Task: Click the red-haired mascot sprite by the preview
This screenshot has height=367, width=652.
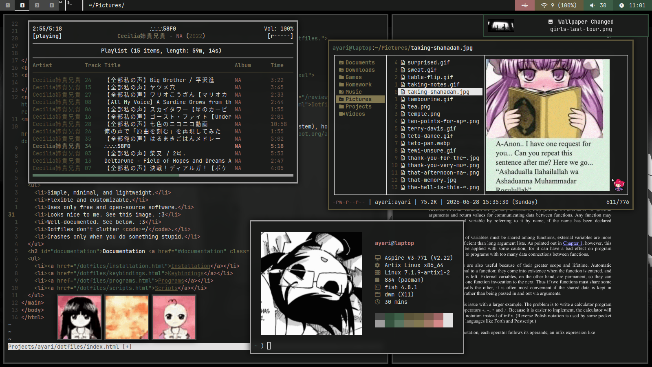Action: (x=619, y=185)
